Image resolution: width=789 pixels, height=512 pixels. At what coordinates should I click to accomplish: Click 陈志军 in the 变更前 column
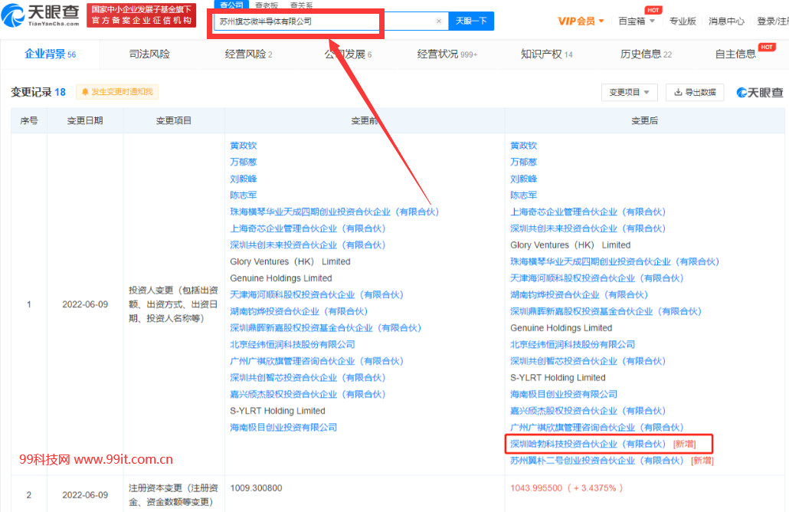[243, 195]
